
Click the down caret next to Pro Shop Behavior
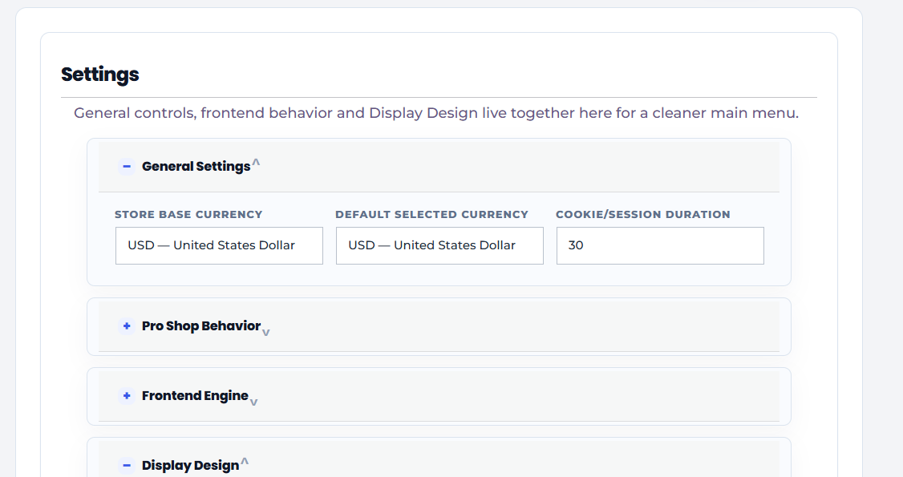tap(266, 332)
